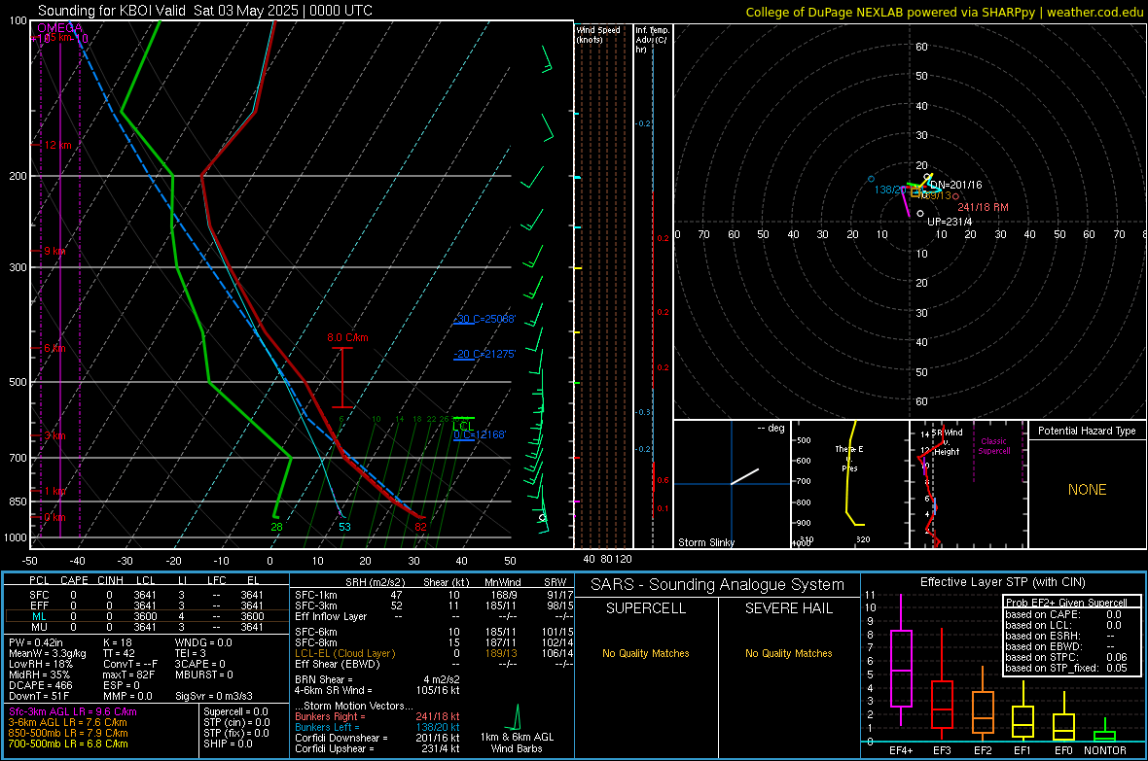
Task: Click 'Sfc-3km AGL LR = 9.6 C/km'
Action: (73, 711)
